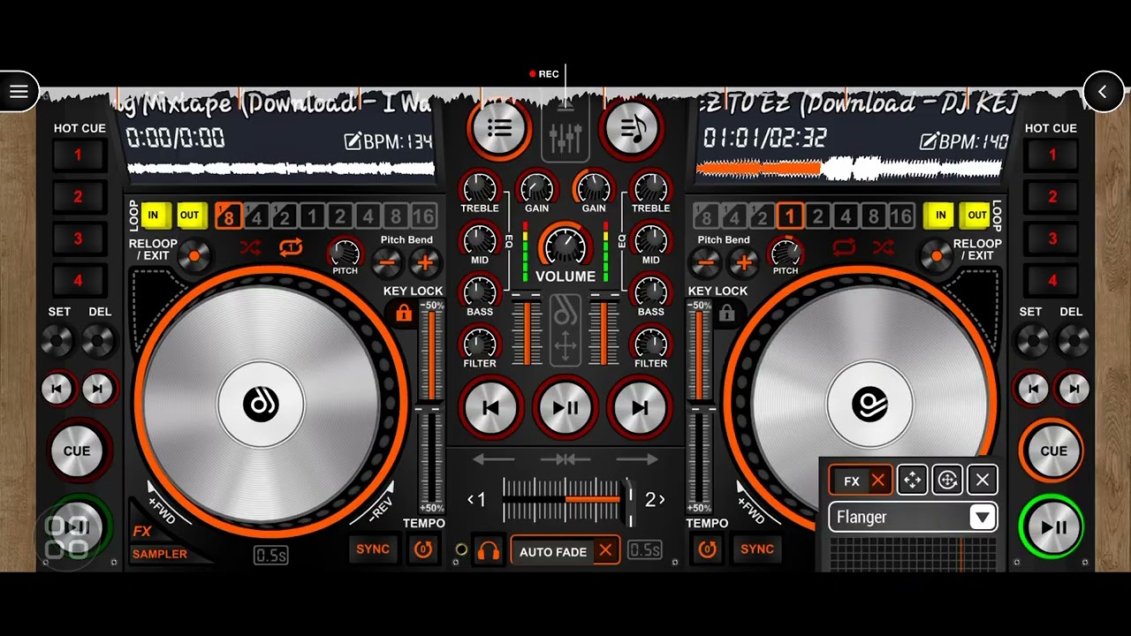Open the SAMPLER panel
The width and height of the screenshot is (1131, 636).
(x=160, y=554)
